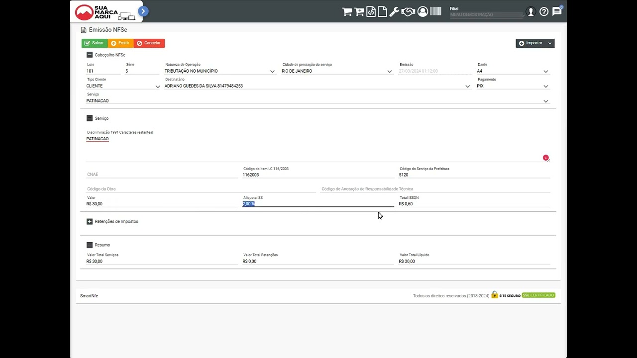Open the user profile silhouette icon
The width and height of the screenshot is (637, 358).
531,11
